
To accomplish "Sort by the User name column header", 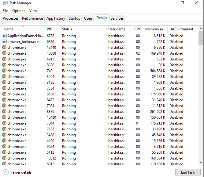I will tap(119, 29).
